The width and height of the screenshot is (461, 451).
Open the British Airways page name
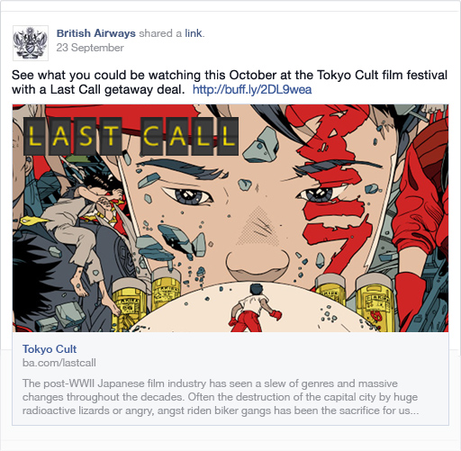click(96, 33)
